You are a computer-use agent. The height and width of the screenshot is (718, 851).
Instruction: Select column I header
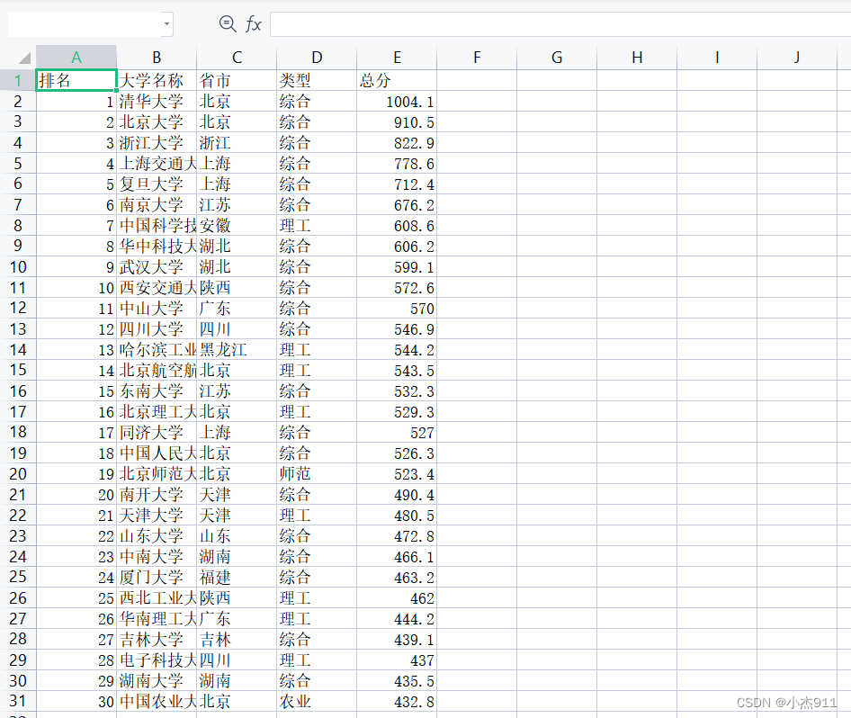(x=717, y=57)
